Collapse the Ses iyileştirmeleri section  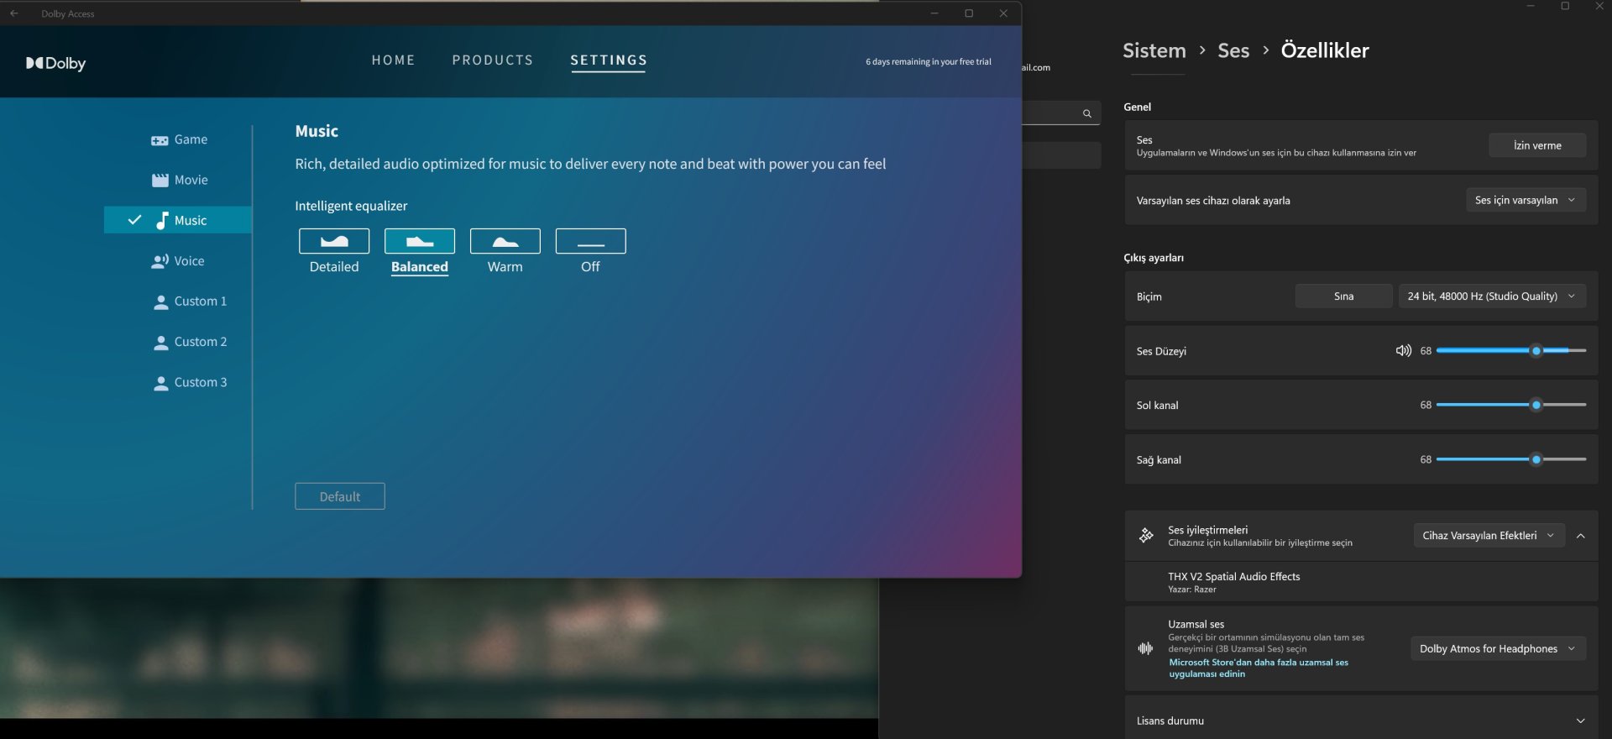1581,536
